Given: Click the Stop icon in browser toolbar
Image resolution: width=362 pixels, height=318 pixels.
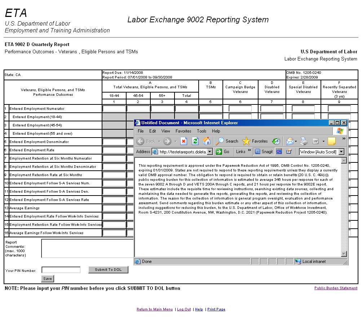Looking at the screenshot, I should coord(184,141).
